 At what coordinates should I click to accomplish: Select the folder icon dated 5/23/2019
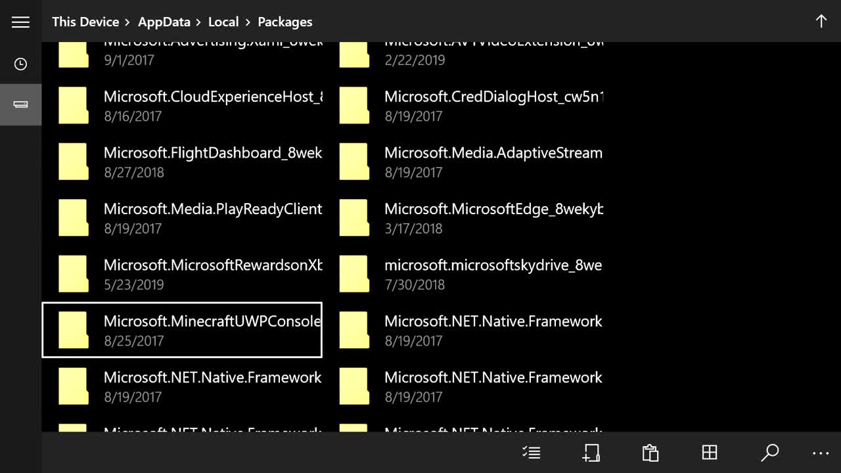point(73,274)
